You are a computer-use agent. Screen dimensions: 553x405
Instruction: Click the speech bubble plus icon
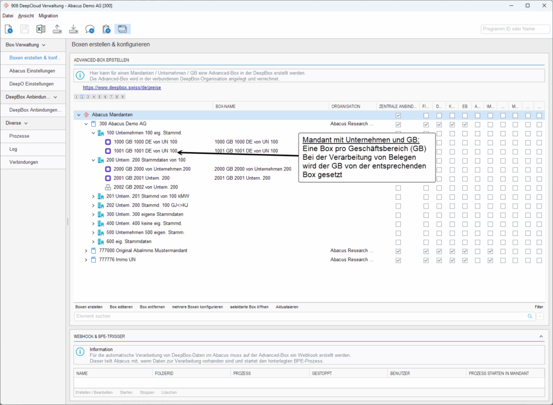click(x=90, y=29)
